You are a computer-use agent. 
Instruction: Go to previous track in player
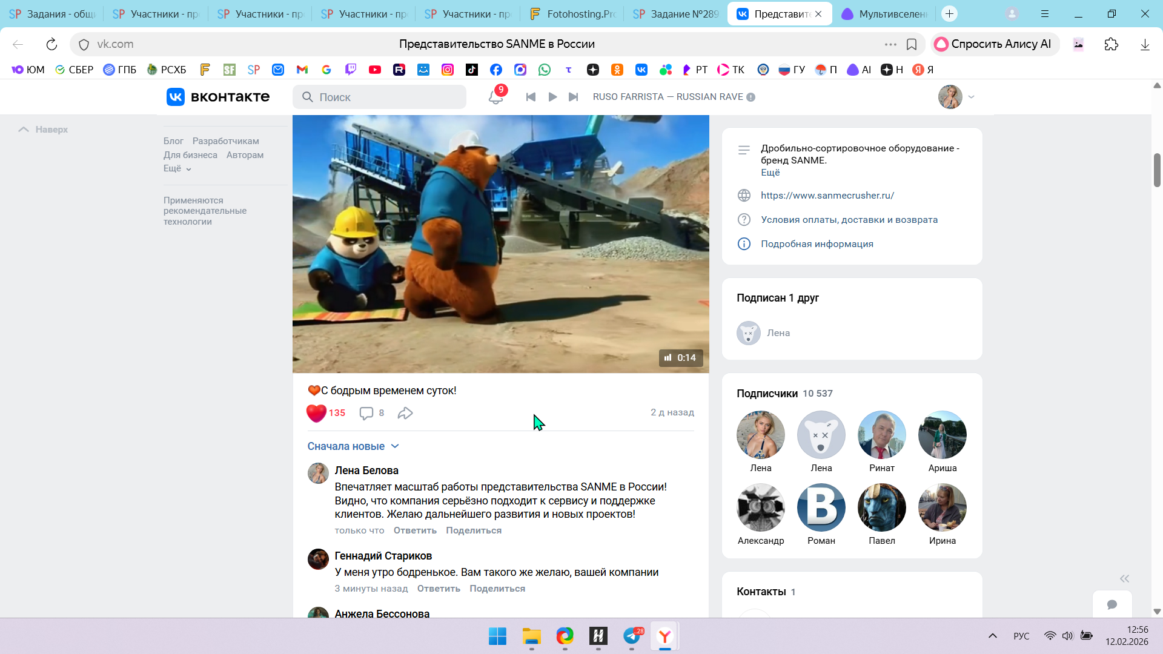tap(531, 97)
